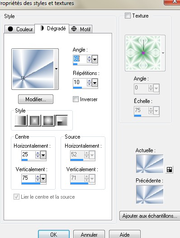The height and width of the screenshot is (238, 180).
Task: Click Ajouter aux échantillons... button
Action: [150, 216]
